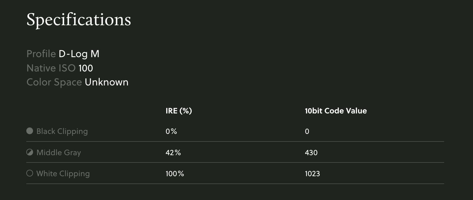Click the 1023 code value cell

[x=312, y=174]
